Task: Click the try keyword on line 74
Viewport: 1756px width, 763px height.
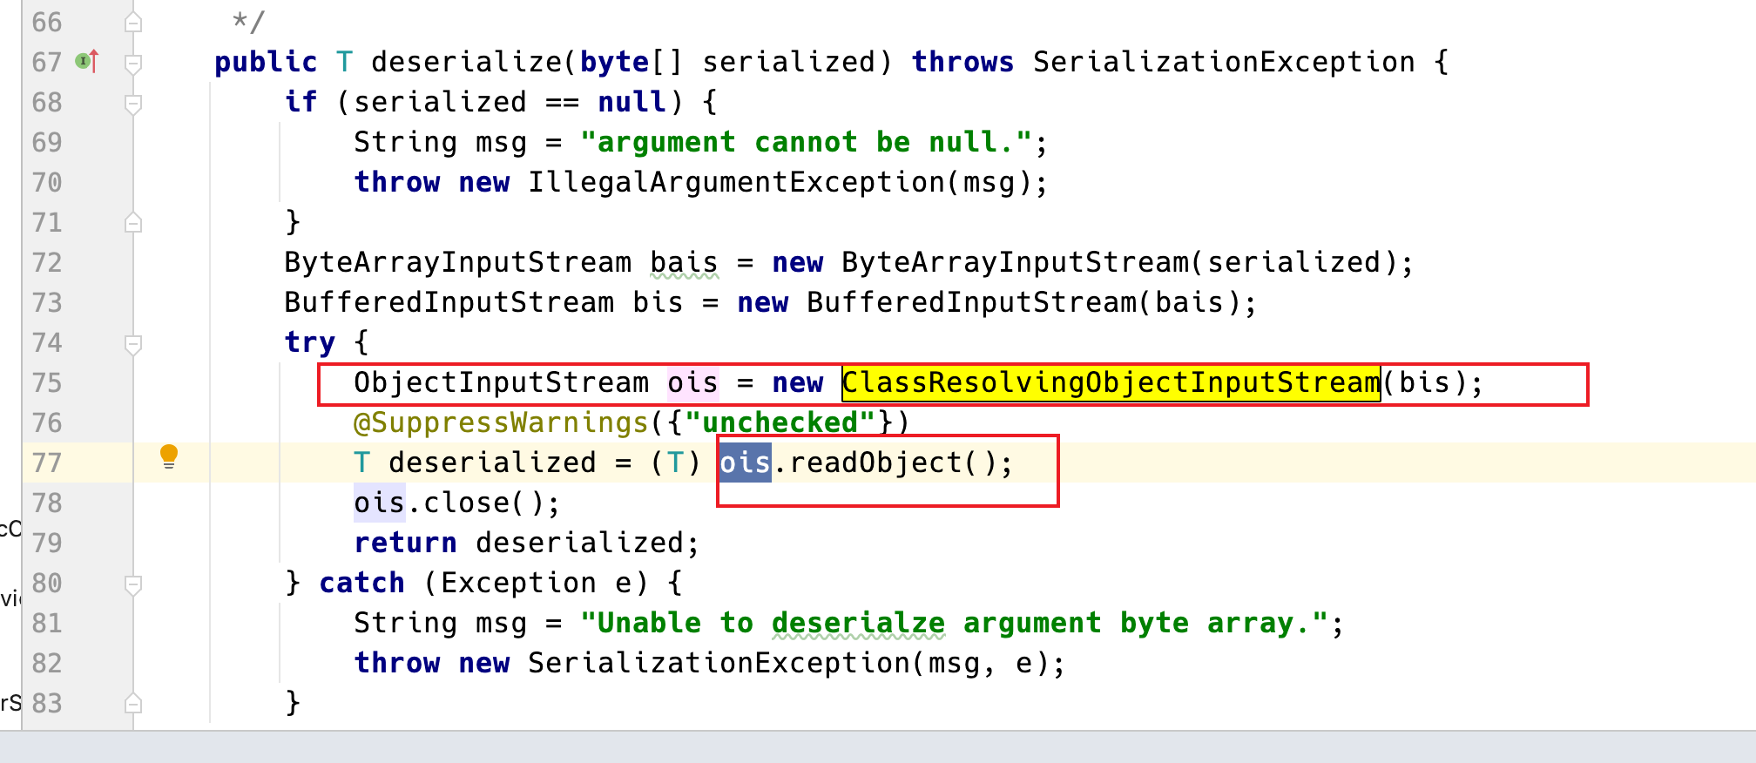Action: click(309, 342)
